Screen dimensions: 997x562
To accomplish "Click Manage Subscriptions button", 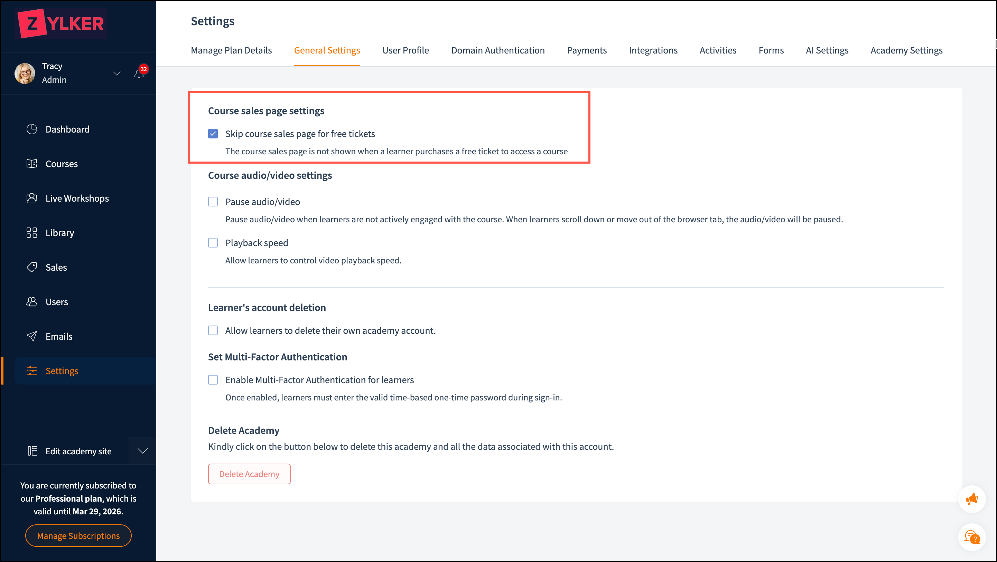I will pyautogui.click(x=78, y=536).
